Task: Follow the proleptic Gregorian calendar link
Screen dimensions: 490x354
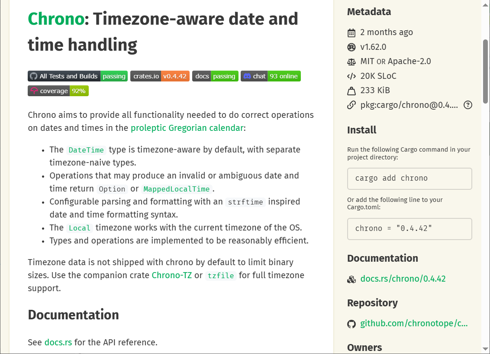Action: click(x=187, y=128)
